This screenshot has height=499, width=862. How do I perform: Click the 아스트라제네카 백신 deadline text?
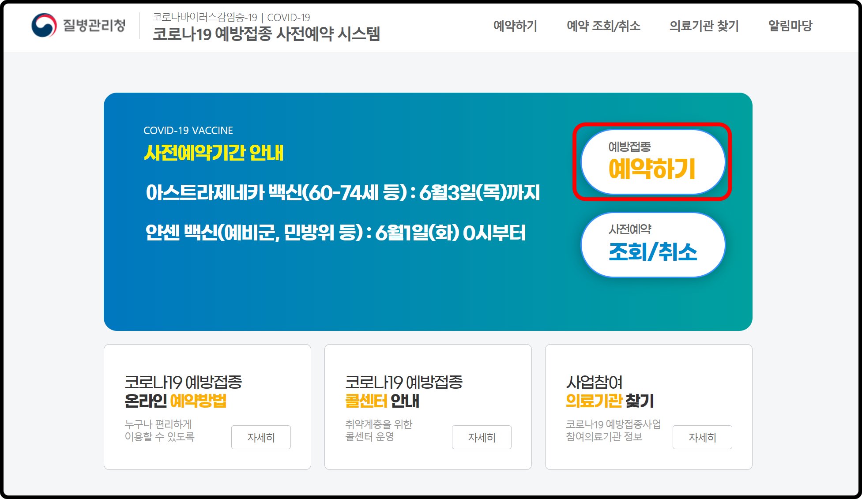point(343,192)
